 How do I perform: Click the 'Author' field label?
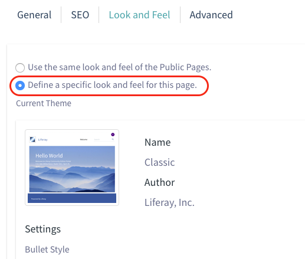(159, 182)
